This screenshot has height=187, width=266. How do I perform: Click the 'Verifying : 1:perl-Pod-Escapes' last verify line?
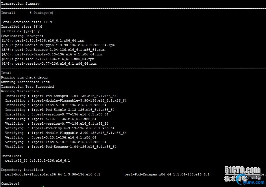(x=61, y=147)
